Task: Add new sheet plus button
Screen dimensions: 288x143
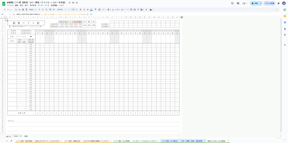Action: point(7,141)
